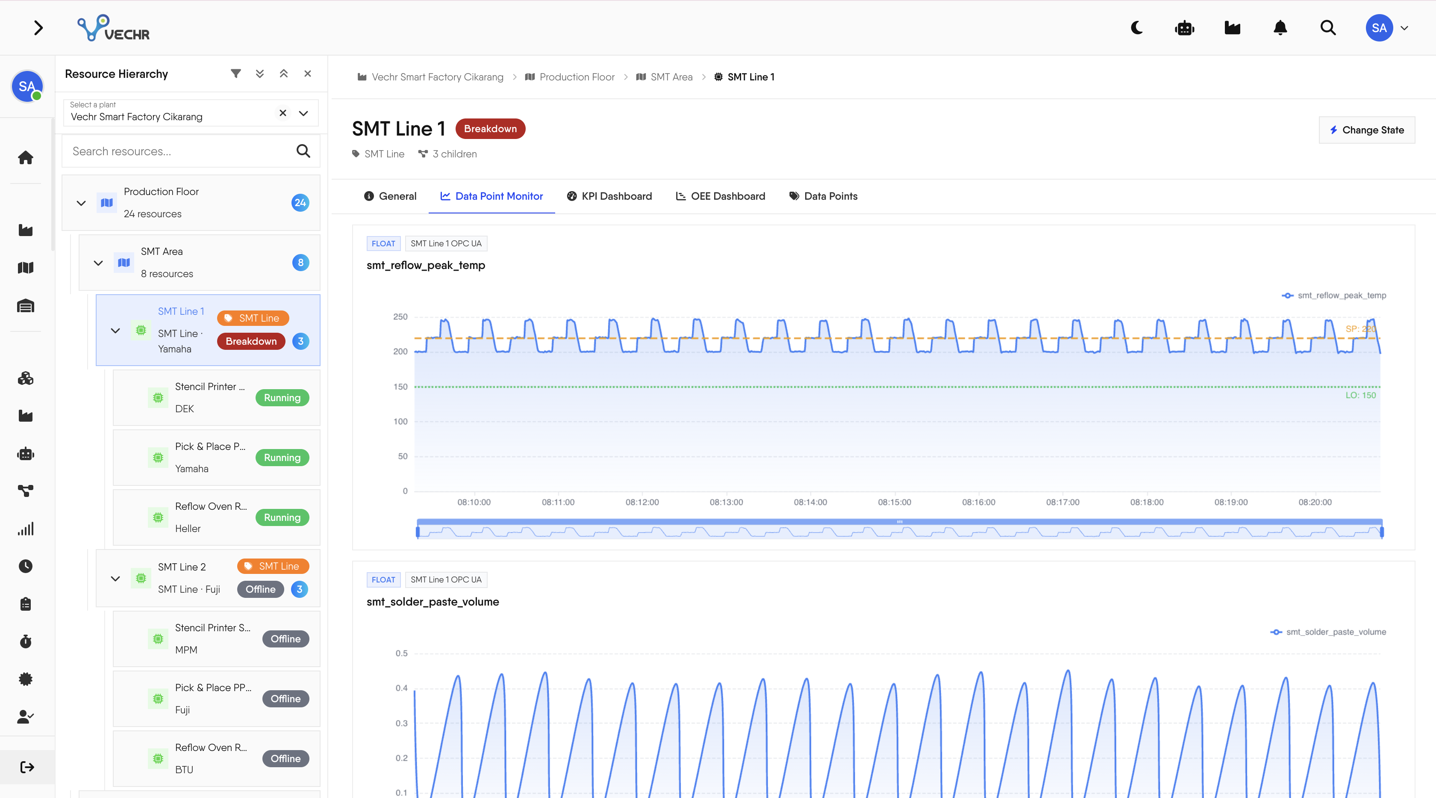The image size is (1436, 798).
Task: Close the Resource Hierarchy panel
Action: click(x=308, y=74)
